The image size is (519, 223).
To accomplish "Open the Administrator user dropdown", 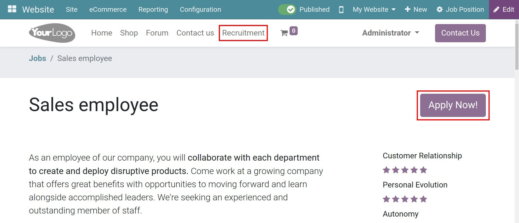I will pyautogui.click(x=390, y=33).
